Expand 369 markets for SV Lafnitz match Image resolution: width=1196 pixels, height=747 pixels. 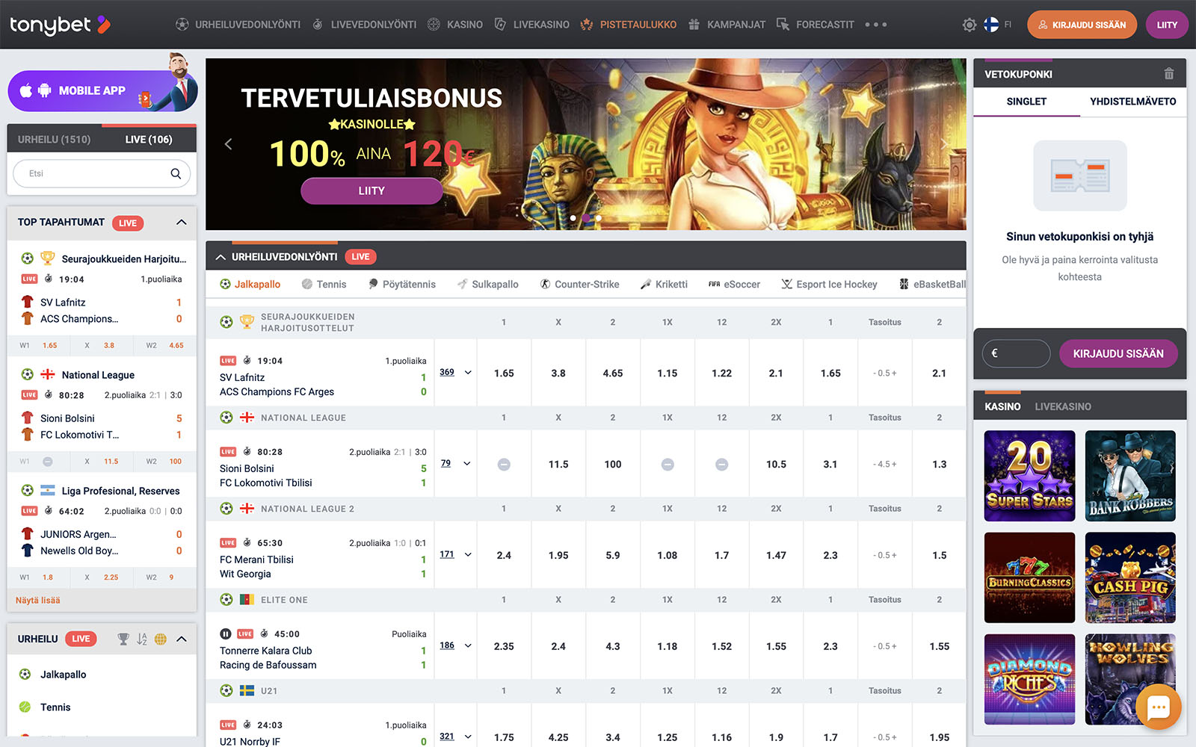point(455,372)
